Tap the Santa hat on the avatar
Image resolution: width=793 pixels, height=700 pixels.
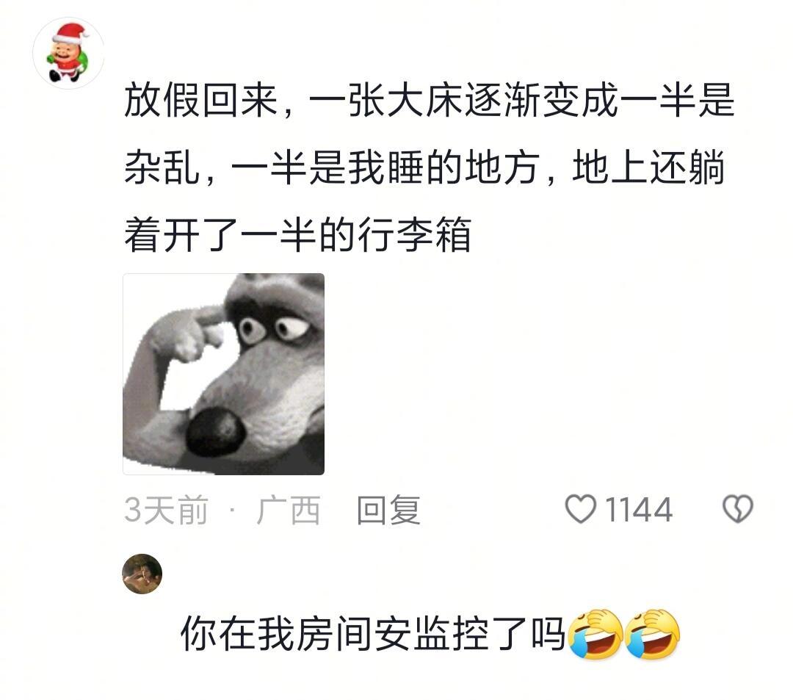click(70, 33)
